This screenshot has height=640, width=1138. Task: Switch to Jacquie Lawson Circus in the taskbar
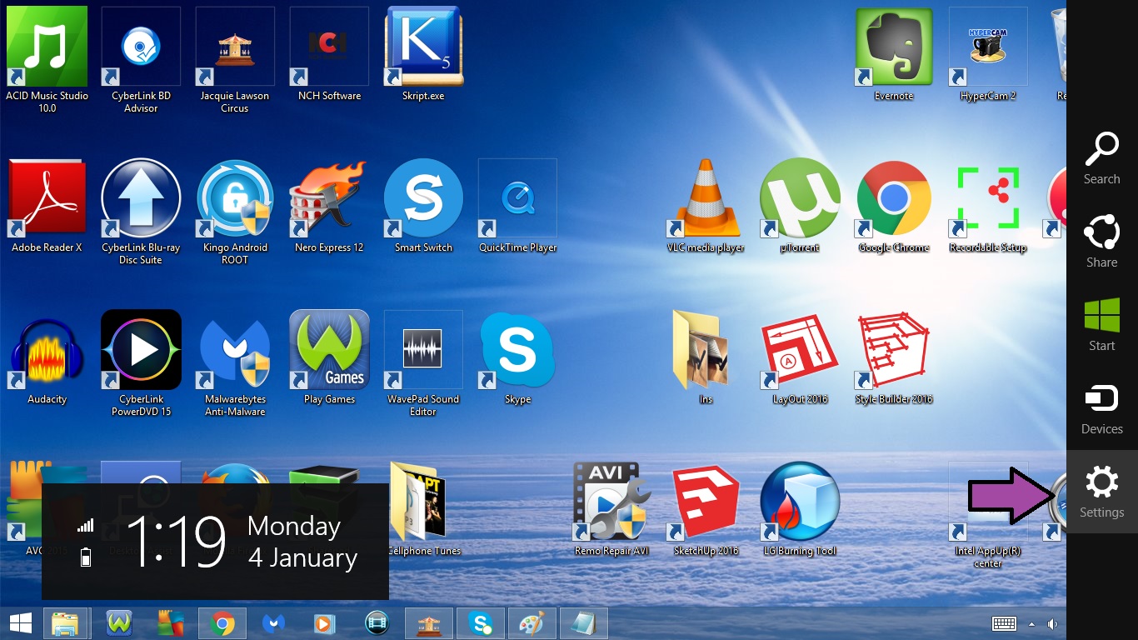coord(429,623)
